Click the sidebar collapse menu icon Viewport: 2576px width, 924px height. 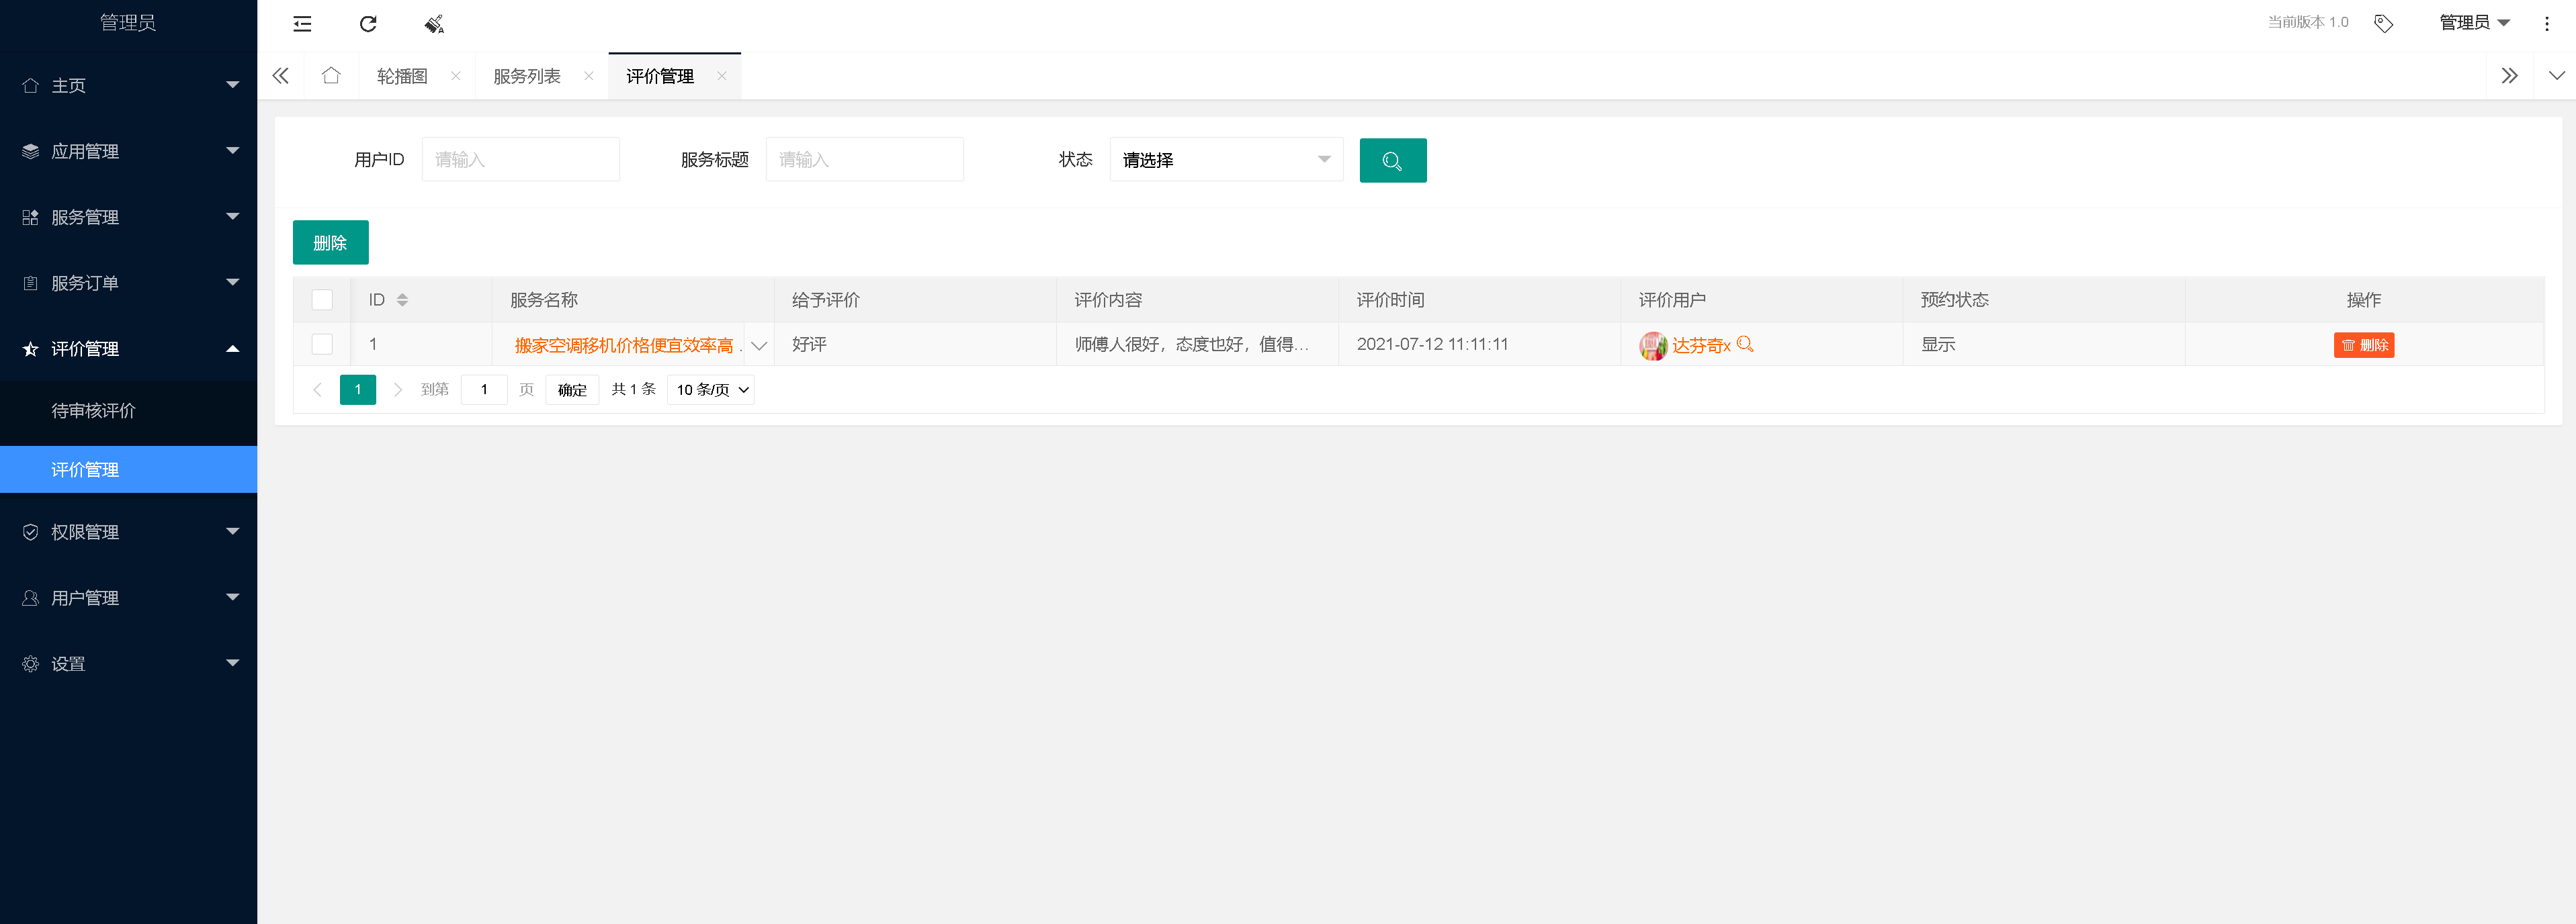click(x=302, y=24)
